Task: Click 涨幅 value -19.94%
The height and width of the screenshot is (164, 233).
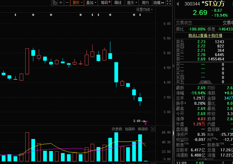Action: 198,93
